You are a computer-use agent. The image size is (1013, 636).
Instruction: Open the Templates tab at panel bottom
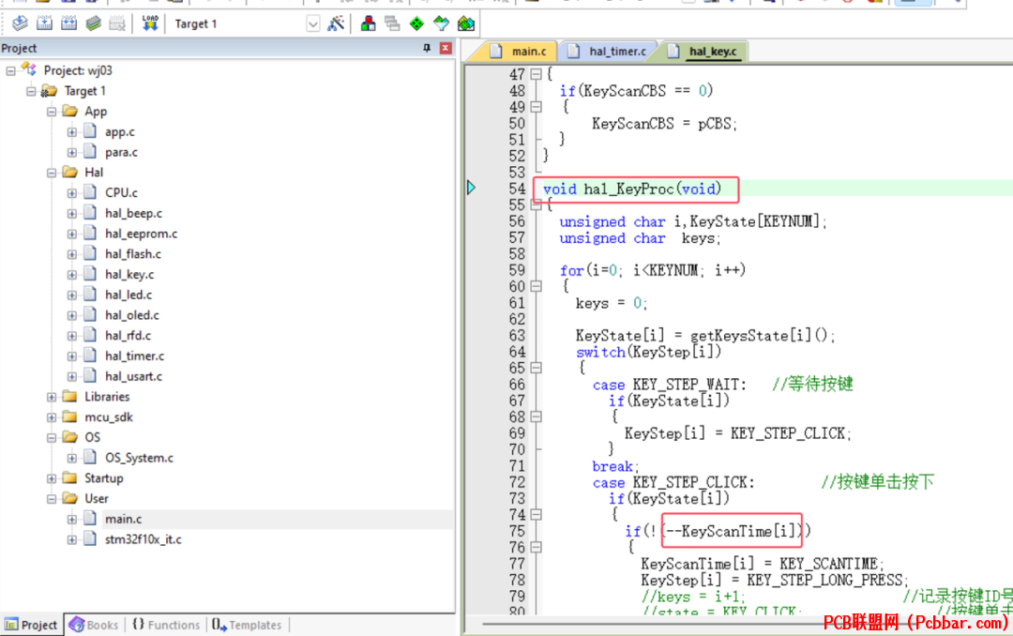pyautogui.click(x=248, y=625)
